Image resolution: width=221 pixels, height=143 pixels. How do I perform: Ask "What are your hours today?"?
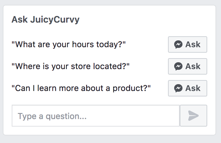pos(188,44)
